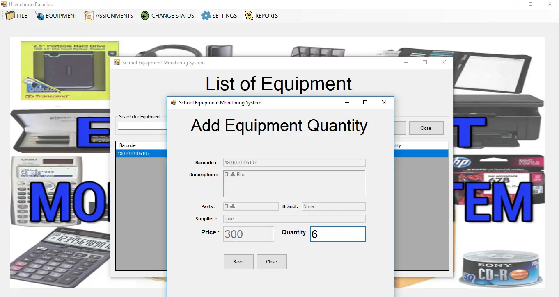Click the Search for Equipment text box
559x297 pixels.
tap(142, 126)
